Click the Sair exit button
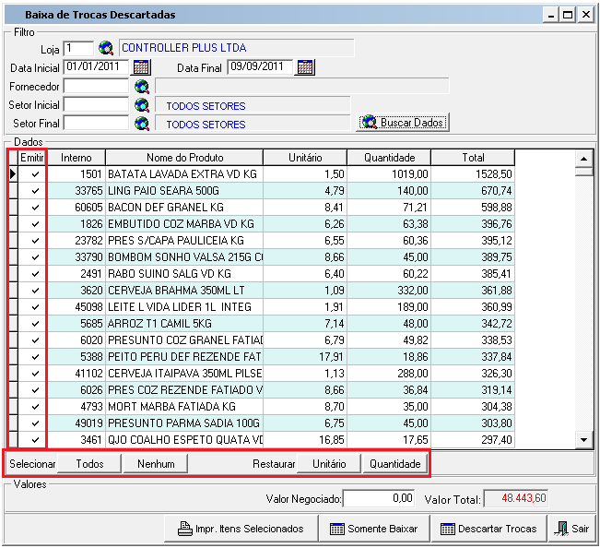This screenshot has height=548, width=600. tap(571, 529)
